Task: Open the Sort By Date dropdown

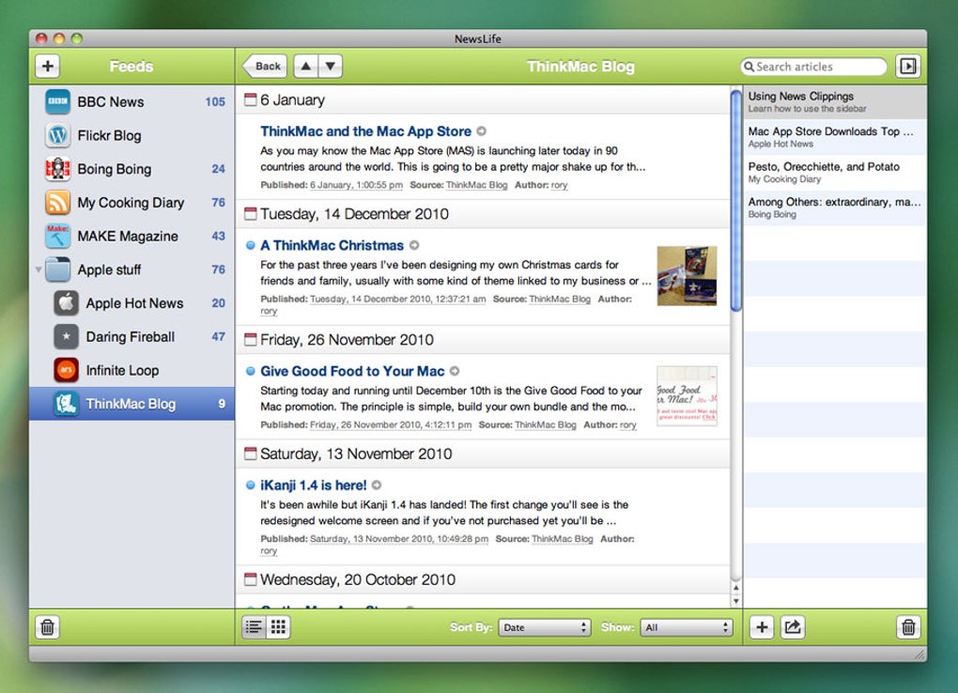Action: [545, 627]
